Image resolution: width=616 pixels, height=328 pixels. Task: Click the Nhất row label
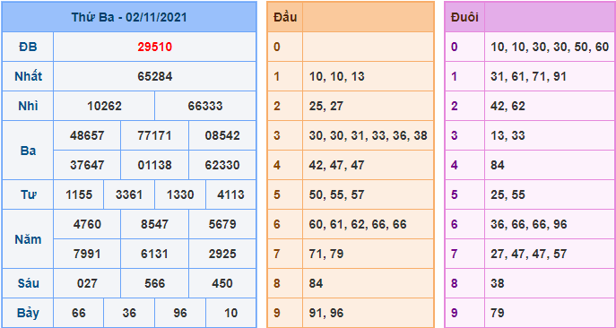click(x=28, y=76)
